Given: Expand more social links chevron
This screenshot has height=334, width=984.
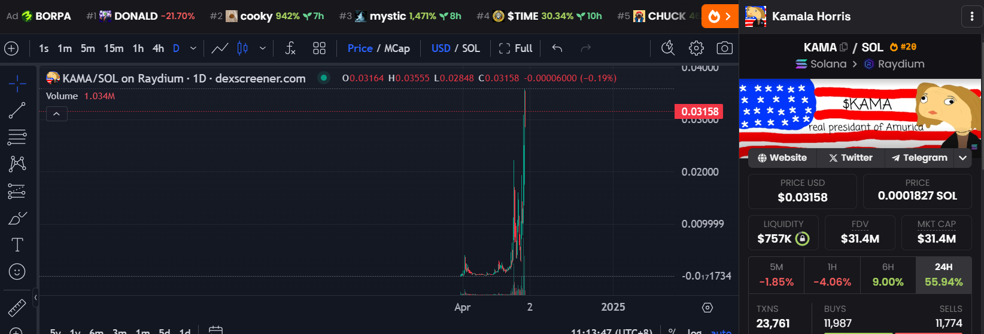Looking at the screenshot, I should (962, 158).
